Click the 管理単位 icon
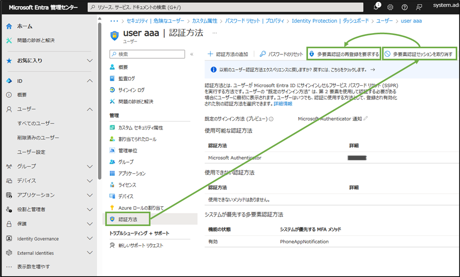Image resolution: width=460 pixels, height=277 pixels. tap(112, 151)
